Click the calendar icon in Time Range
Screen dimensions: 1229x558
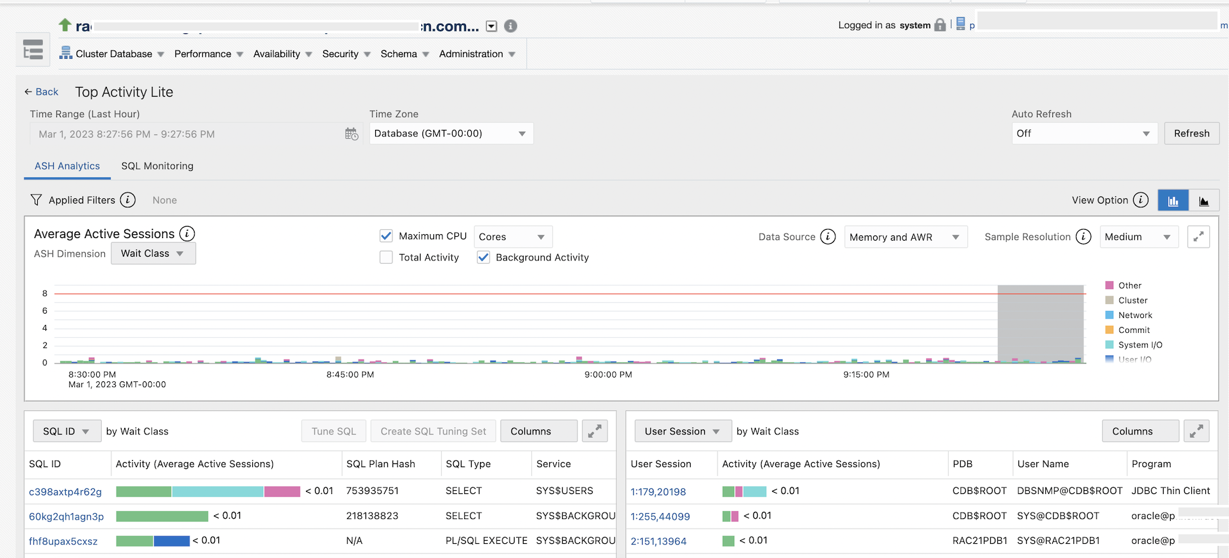pyautogui.click(x=351, y=134)
